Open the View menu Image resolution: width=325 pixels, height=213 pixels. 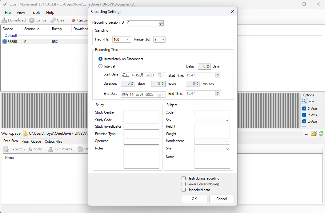tap(21, 12)
